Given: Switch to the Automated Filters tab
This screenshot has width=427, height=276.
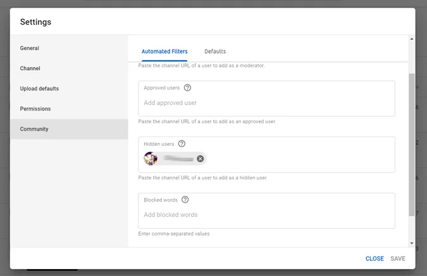Looking at the screenshot, I should tap(164, 51).
